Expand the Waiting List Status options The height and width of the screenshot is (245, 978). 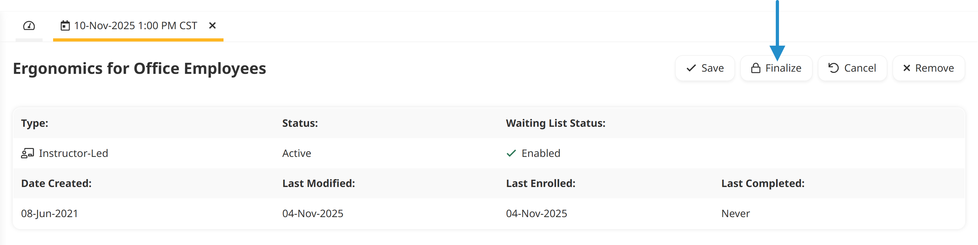click(x=555, y=123)
